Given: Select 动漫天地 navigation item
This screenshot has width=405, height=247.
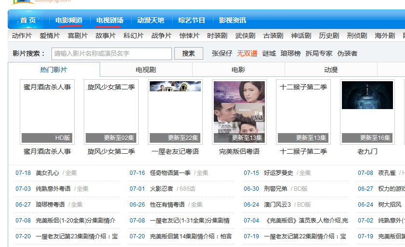Looking at the screenshot, I should point(151,20).
